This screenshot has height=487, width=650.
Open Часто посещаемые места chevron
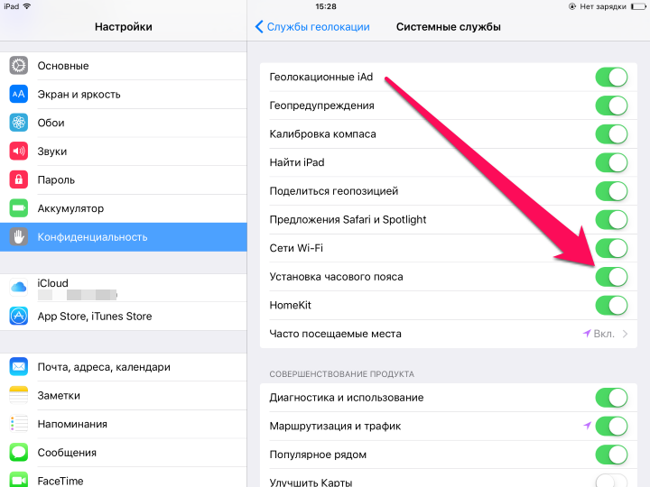point(625,334)
